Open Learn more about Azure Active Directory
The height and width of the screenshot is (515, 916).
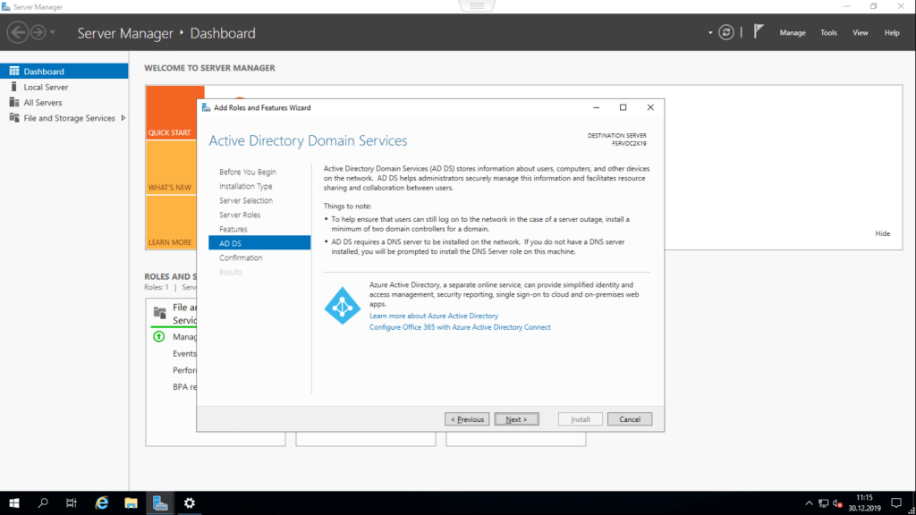pyautogui.click(x=434, y=316)
